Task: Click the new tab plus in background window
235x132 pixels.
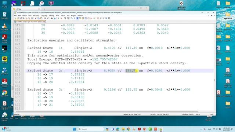Action: coord(44,9)
